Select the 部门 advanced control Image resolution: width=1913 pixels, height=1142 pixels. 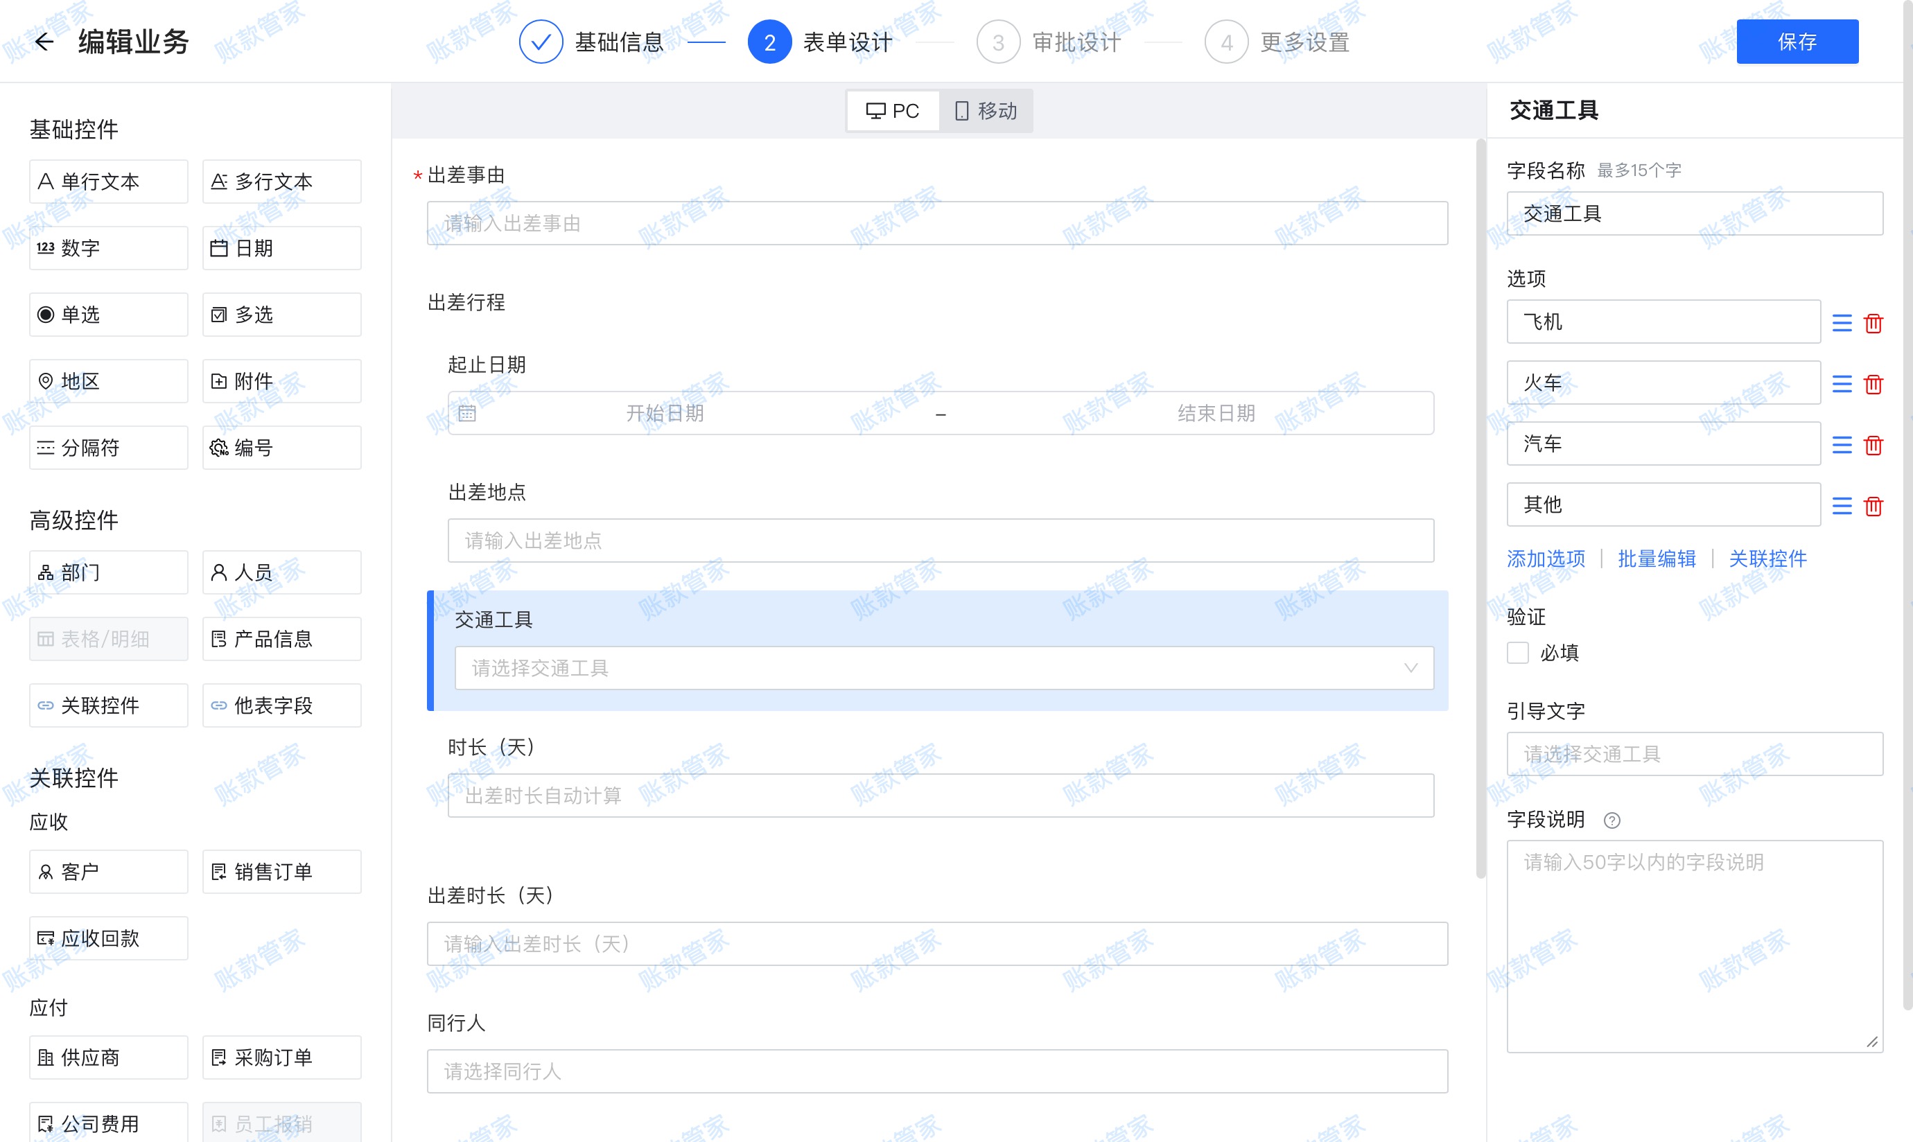pyautogui.click(x=107, y=572)
